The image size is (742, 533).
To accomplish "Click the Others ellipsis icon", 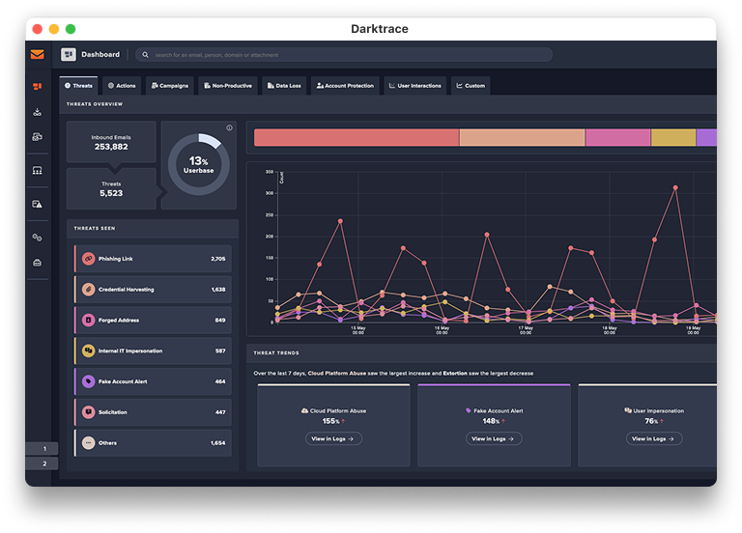I will (x=89, y=443).
